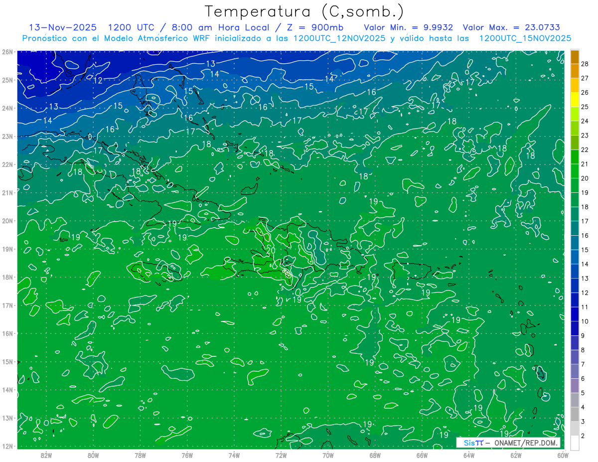Click the color scale label '7'

coord(584,364)
